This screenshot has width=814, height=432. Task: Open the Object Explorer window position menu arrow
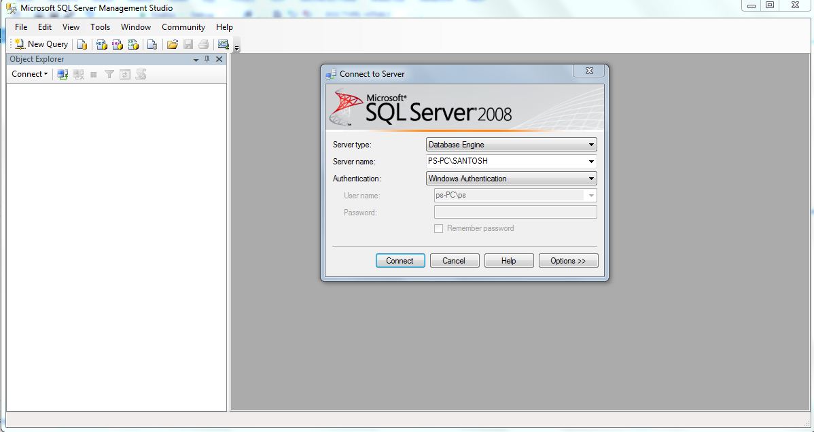pos(196,60)
